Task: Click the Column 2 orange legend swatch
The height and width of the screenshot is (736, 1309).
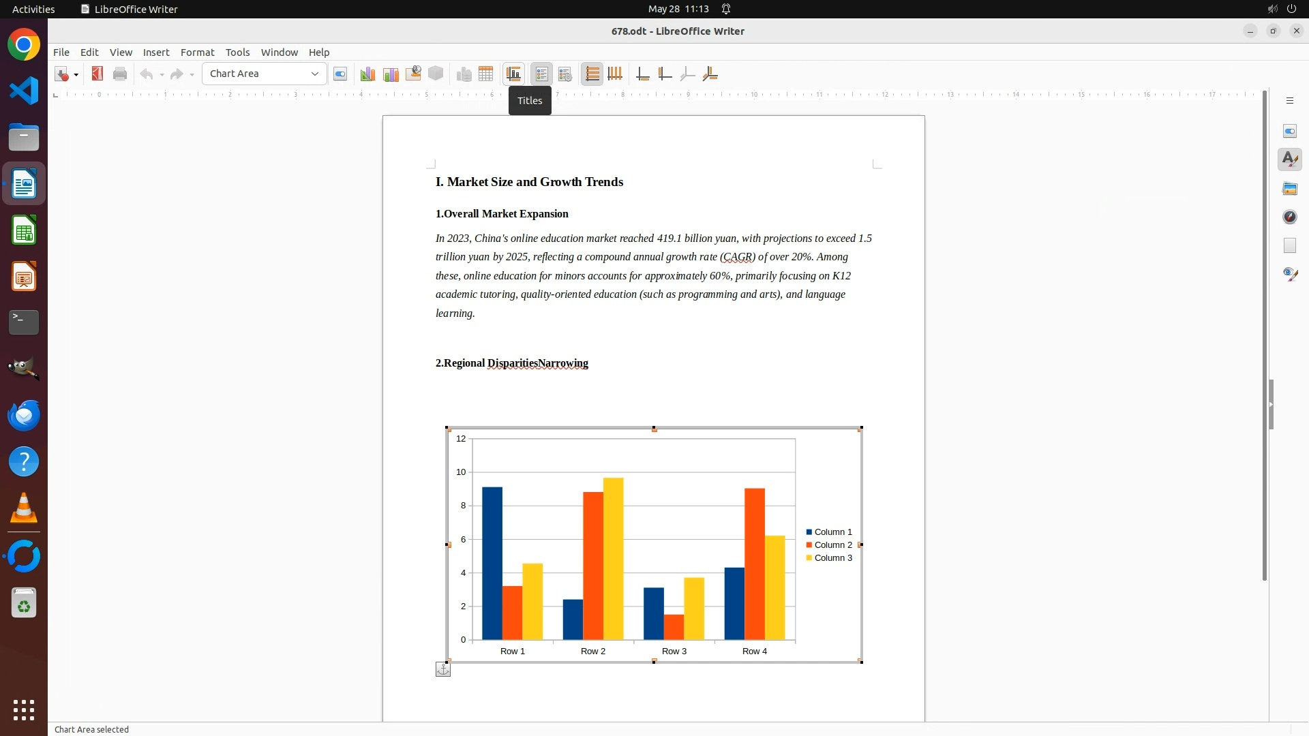Action: click(809, 545)
